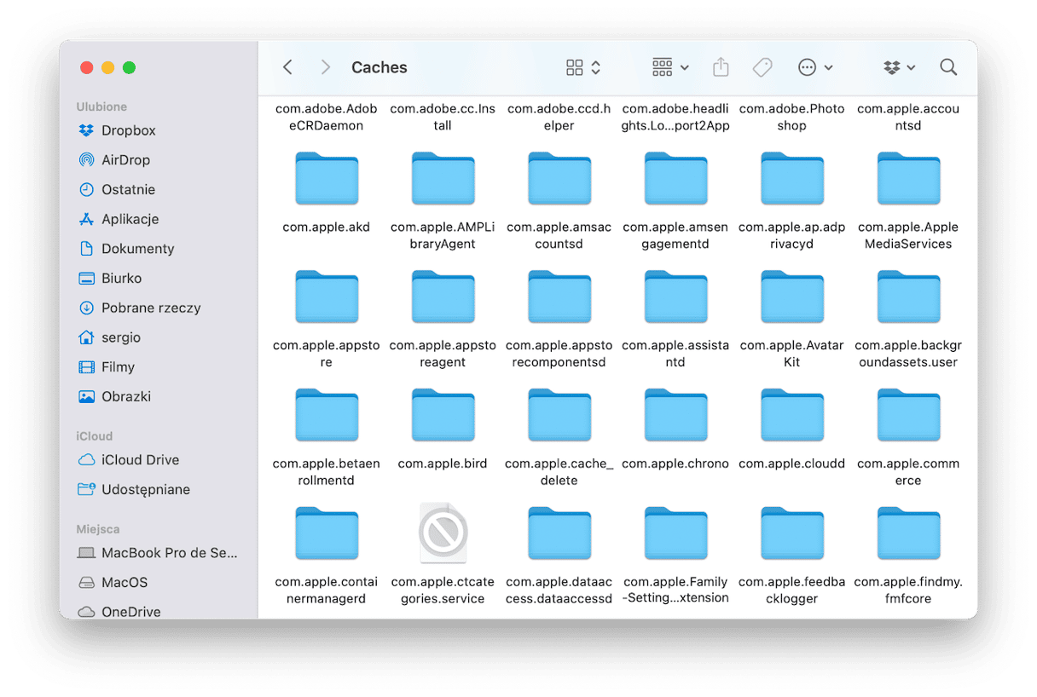Click the Share toolbar icon

[721, 67]
